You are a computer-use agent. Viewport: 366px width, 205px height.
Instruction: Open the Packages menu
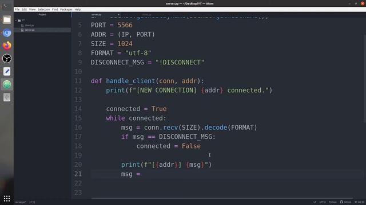point(66,10)
